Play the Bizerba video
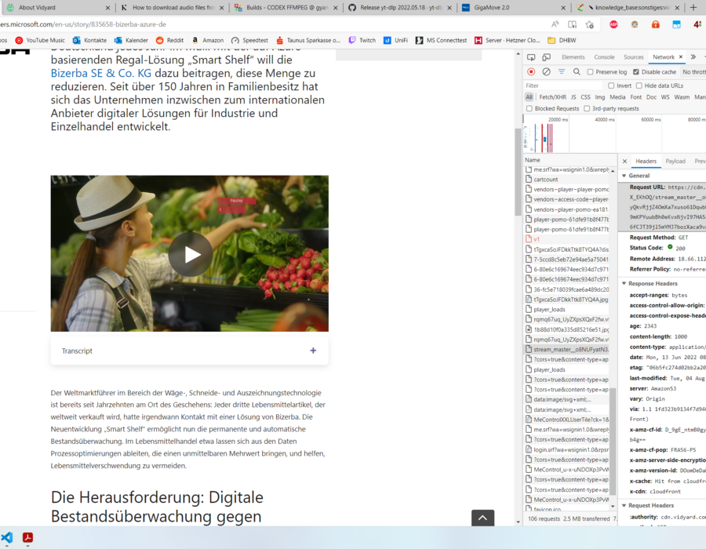 pyautogui.click(x=191, y=254)
